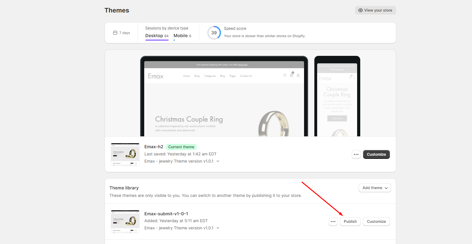Customize the current Emax-h2 theme
This screenshot has height=244, width=472.
point(376,154)
